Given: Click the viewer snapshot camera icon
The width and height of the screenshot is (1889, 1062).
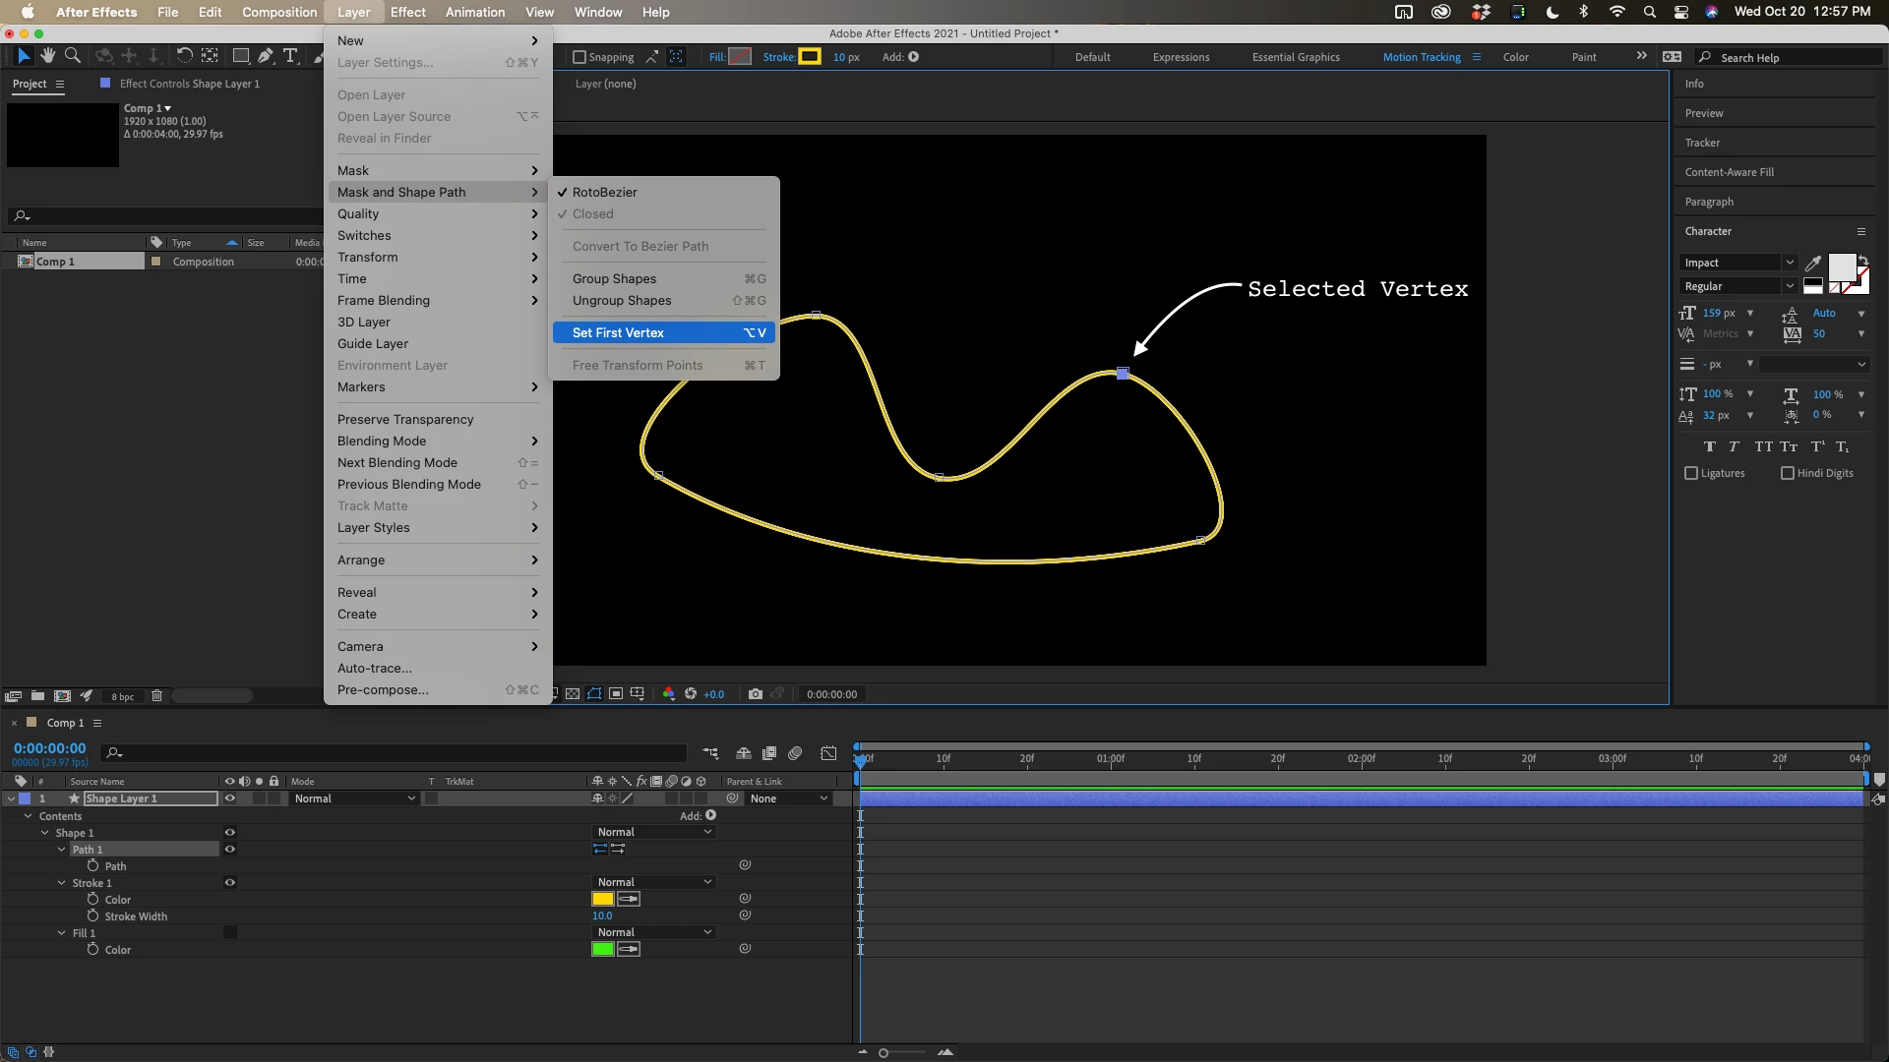Looking at the screenshot, I should tap(755, 694).
